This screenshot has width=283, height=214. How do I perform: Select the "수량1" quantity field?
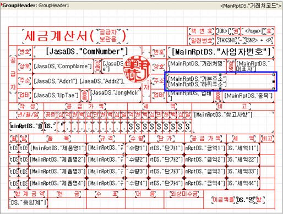point(137,148)
